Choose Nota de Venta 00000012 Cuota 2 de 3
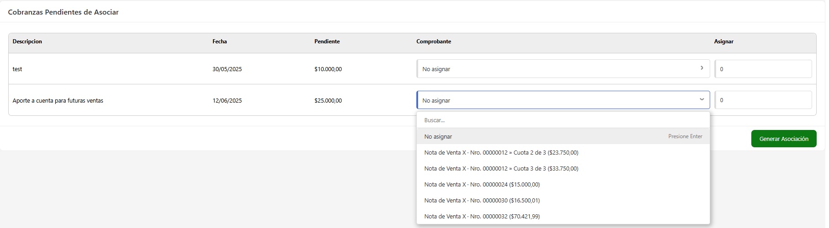This screenshot has height=228, width=829. pyautogui.click(x=501, y=153)
